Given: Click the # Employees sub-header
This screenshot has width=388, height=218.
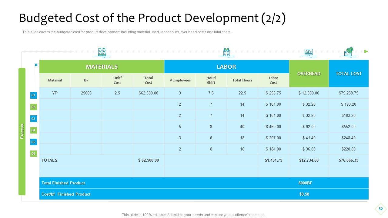Looking at the screenshot, I should tap(180, 80).
